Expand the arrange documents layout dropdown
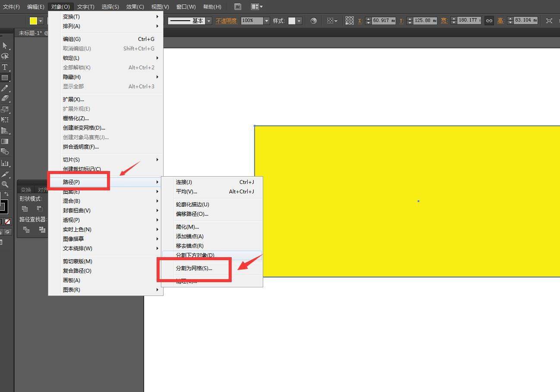Viewport: 560px width, 392px height. pos(257,6)
